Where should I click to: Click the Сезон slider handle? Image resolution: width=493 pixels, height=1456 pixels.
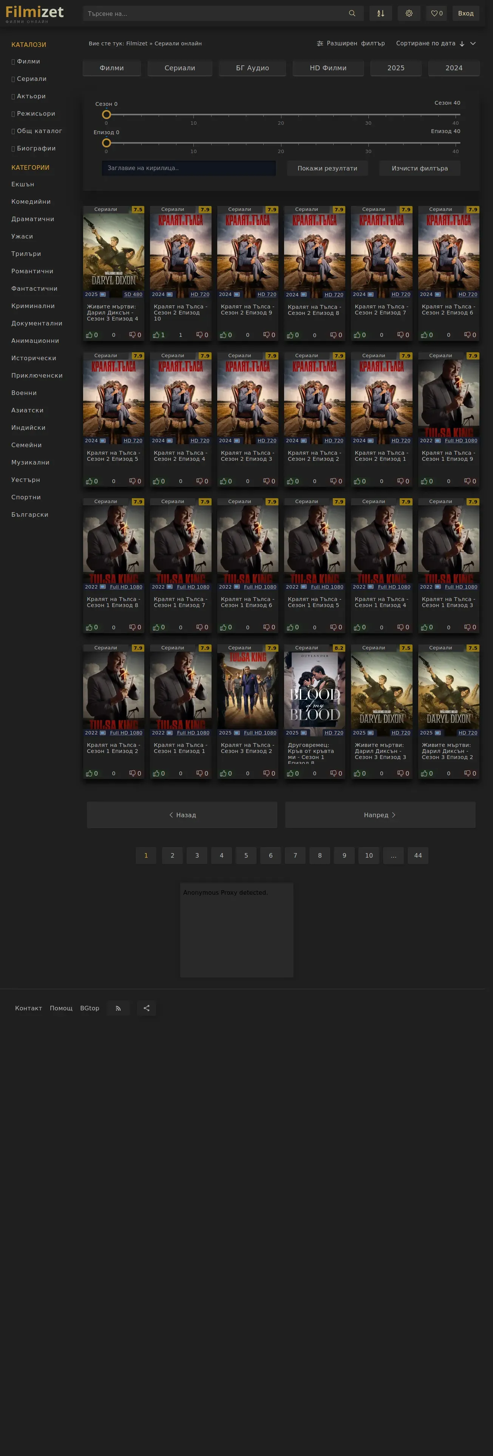tap(106, 115)
